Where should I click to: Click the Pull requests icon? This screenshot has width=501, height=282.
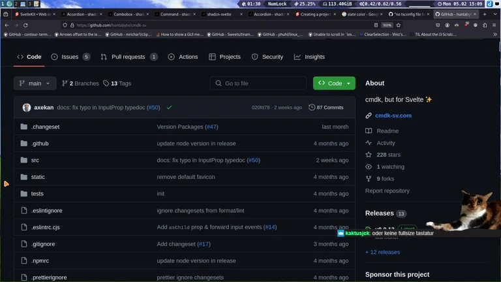(x=104, y=57)
